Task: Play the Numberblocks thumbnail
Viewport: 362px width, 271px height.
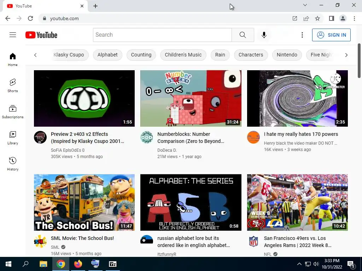Action: click(x=191, y=98)
